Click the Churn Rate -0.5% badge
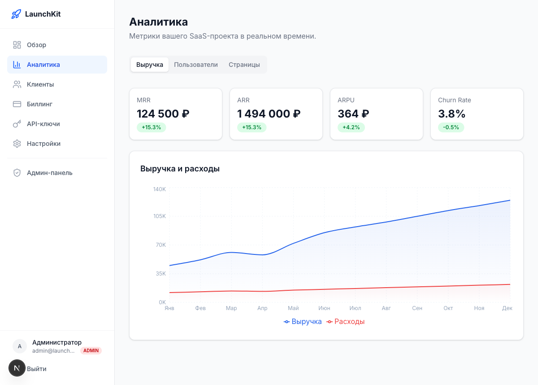The height and width of the screenshot is (385, 538). (451, 127)
